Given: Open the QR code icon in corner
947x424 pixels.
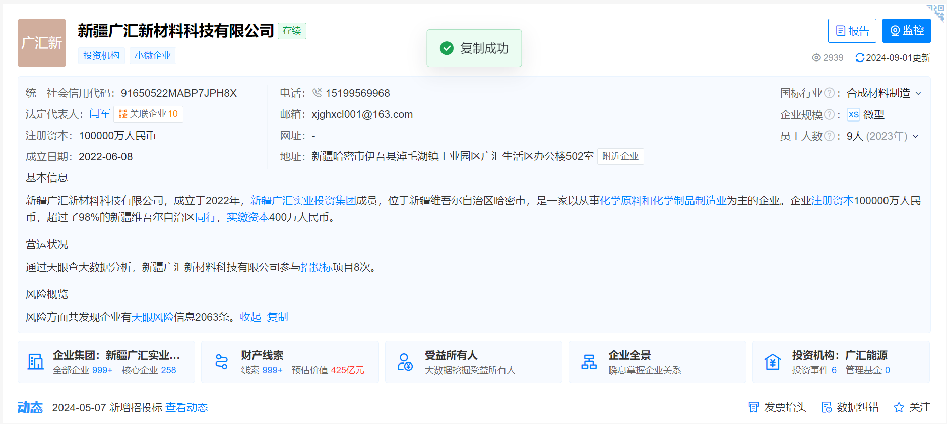Looking at the screenshot, I should (x=936, y=12).
